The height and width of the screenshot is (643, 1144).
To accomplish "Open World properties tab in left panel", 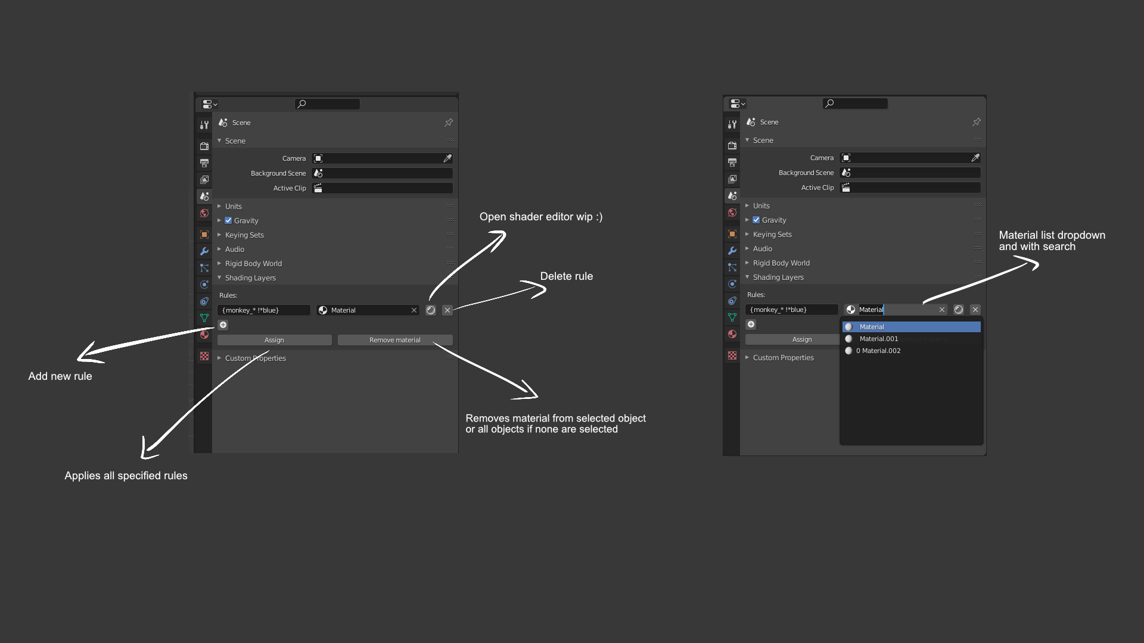I will coord(204,213).
